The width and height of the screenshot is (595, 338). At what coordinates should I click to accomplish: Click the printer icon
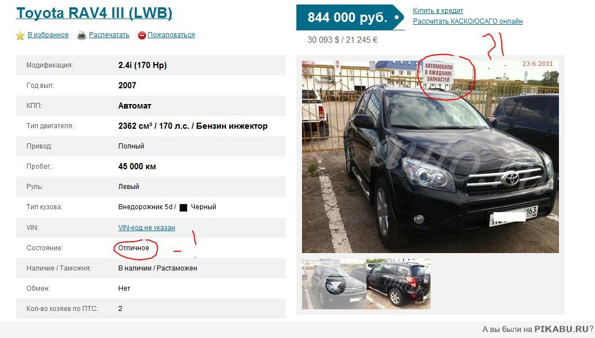pos(82,35)
